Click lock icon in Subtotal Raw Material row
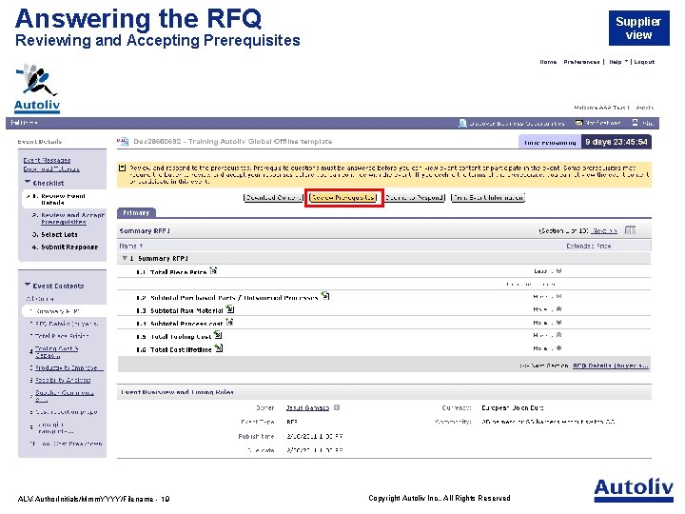 tap(559, 309)
